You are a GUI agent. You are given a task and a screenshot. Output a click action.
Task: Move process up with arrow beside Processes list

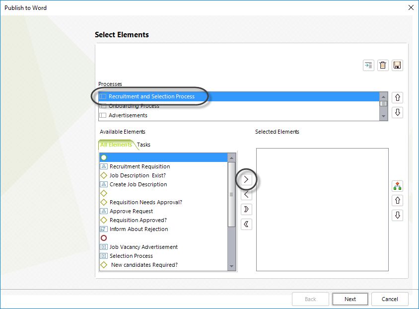coord(397,97)
